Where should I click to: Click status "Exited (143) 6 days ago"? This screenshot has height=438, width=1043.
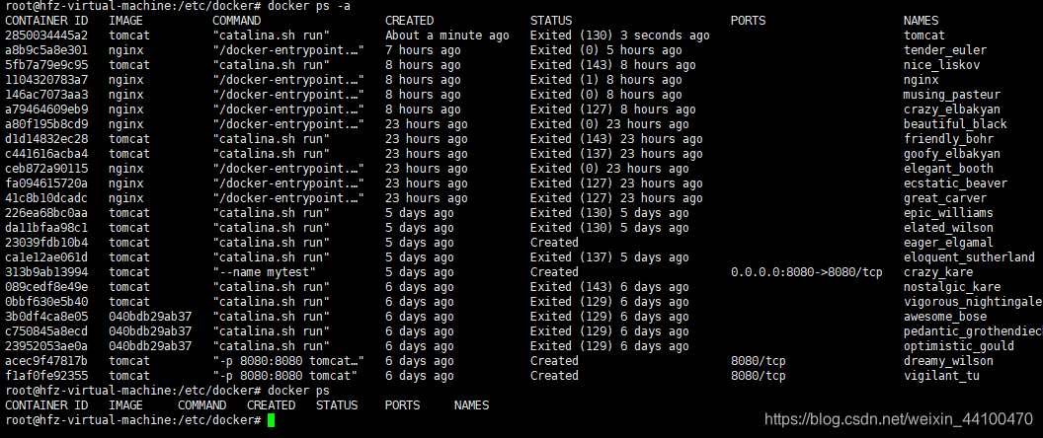pyautogui.click(x=609, y=286)
